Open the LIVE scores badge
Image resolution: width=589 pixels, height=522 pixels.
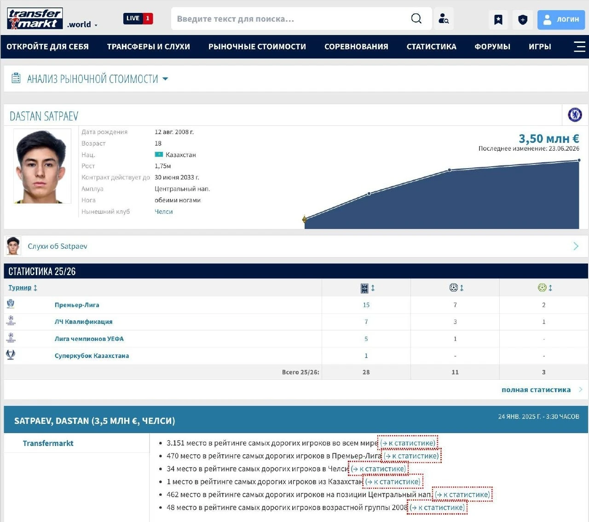(138, 18)
